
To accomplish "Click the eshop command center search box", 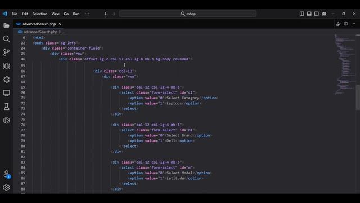I will (188, 14).
